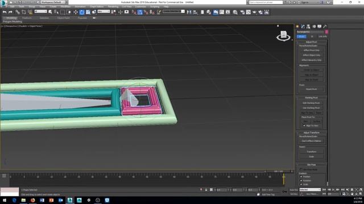Toggle Percent Snap
The height and width of the screenshot is (204, 364).
tap(146, 12)
